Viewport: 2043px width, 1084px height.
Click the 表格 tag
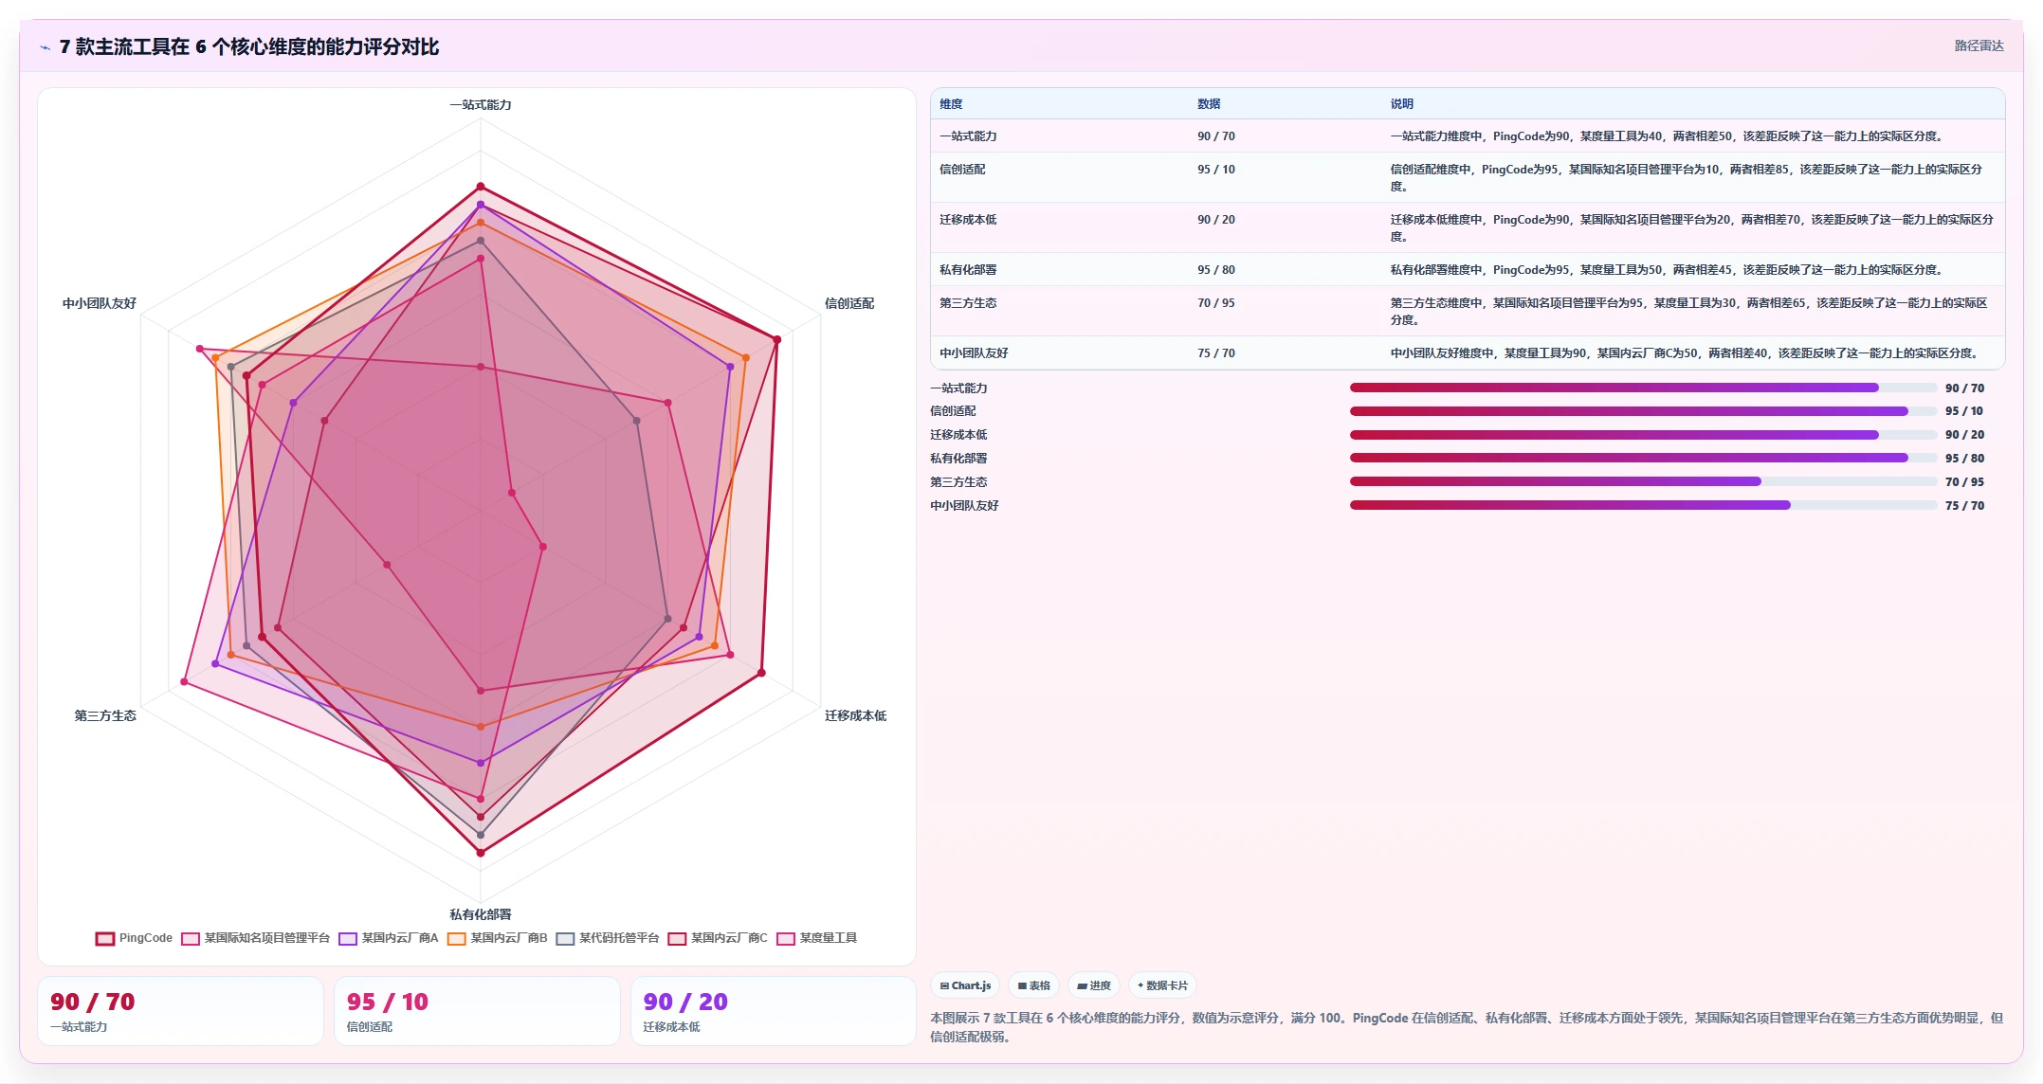(x=1033, y=985)
